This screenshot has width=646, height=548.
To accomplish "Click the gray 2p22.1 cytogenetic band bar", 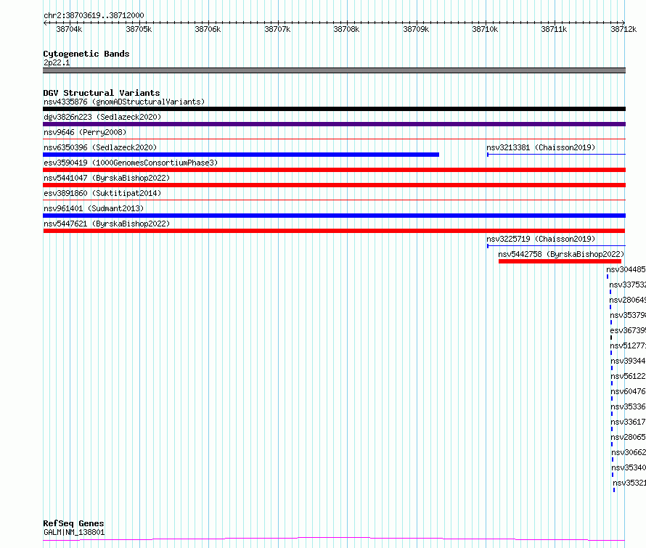I will [x=334, y=70].
